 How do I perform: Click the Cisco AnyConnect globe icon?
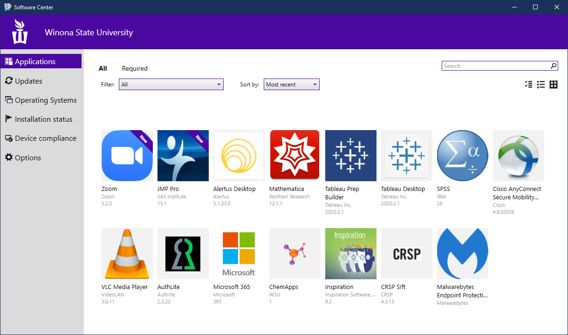pos(518,156)
